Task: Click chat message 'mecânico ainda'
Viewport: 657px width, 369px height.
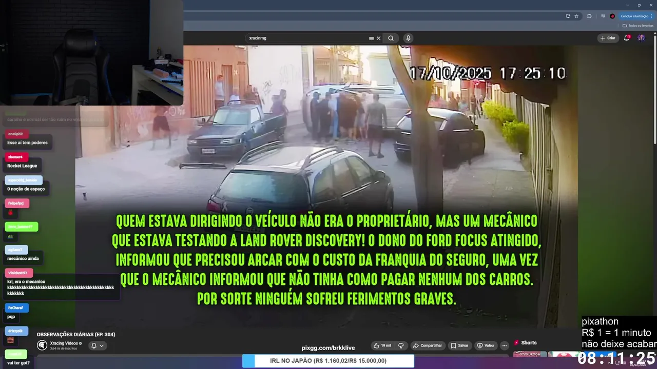Action: 23,258
